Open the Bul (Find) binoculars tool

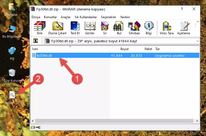119,28
